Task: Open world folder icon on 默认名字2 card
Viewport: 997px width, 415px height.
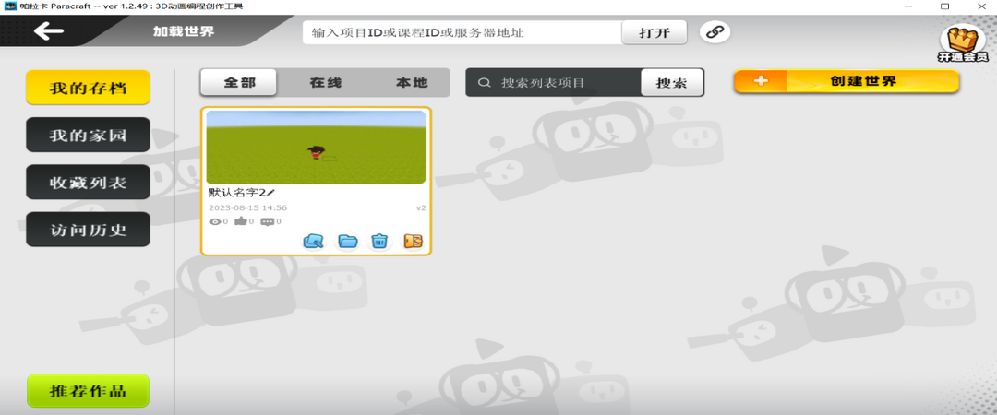Action: coord(347,241)
